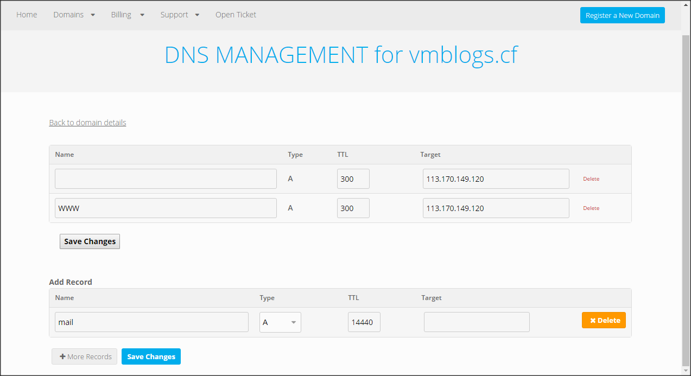Open the Open Ticket page
691x376 pixels.
[236, 15]
